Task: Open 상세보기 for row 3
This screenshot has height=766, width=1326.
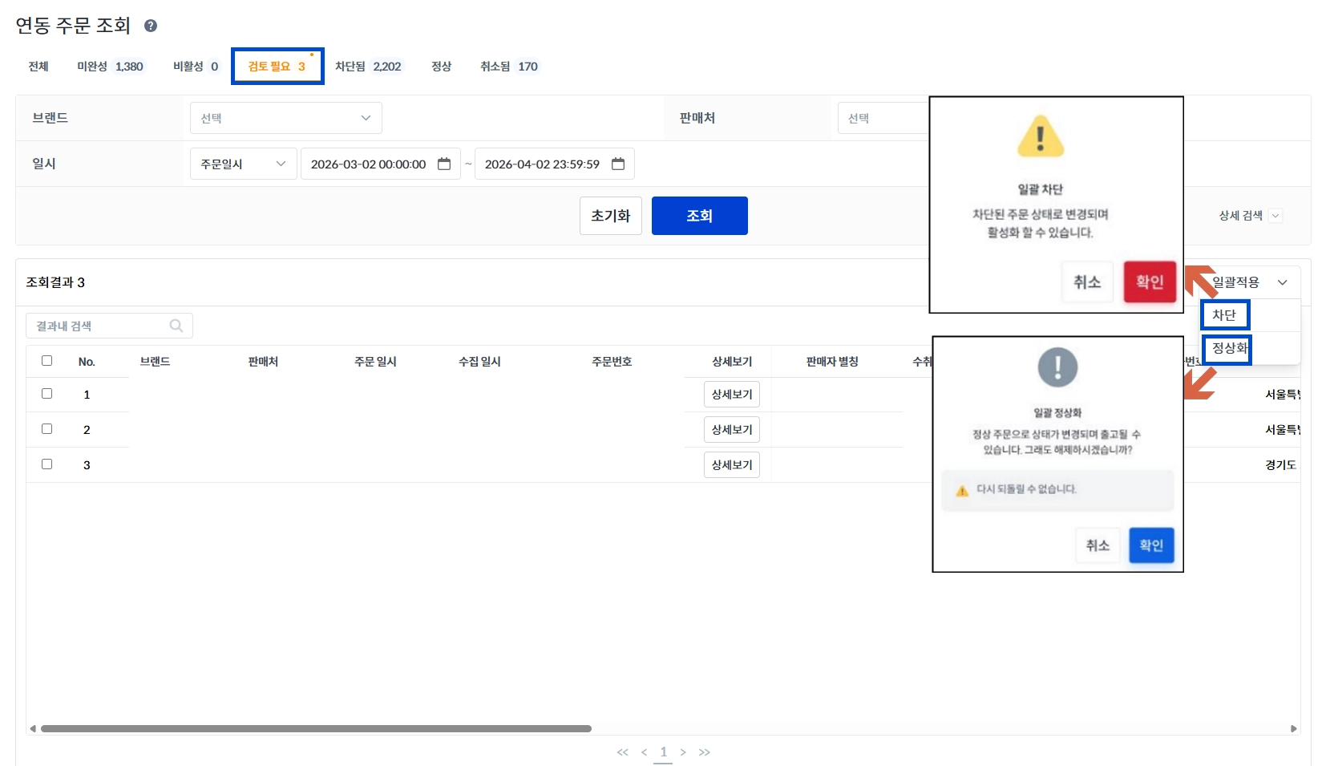Action: coord(732,465)
